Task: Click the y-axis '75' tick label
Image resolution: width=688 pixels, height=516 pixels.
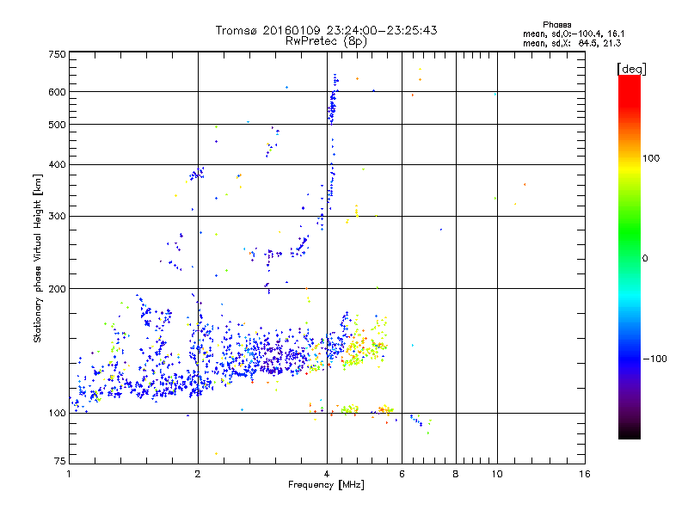Action: (60, 461)
